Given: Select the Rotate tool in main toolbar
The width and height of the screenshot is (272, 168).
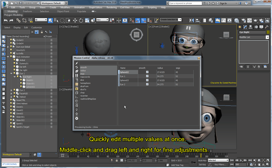Looking at the screenshot, I should (81, 20).
